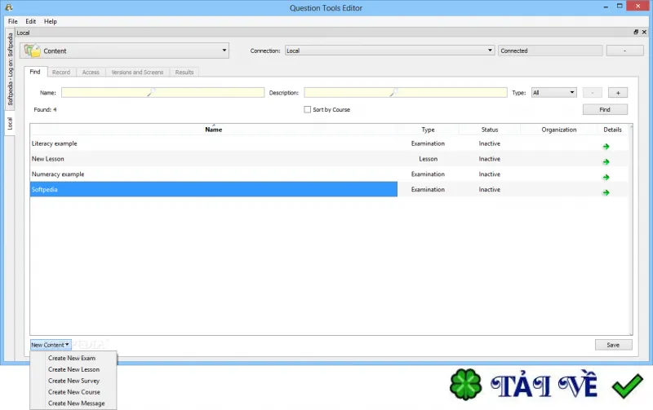Click the Save button
Viewport: 653px width, 410px height.
click(x=613, y=345)
